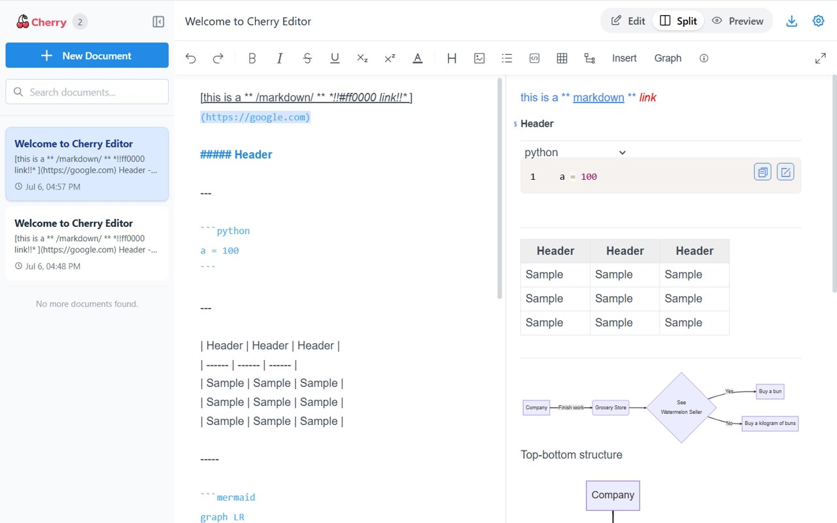Viewport: 837px width, 523px height.
Task: Open the python language dropdown
Action: (575, 152)
